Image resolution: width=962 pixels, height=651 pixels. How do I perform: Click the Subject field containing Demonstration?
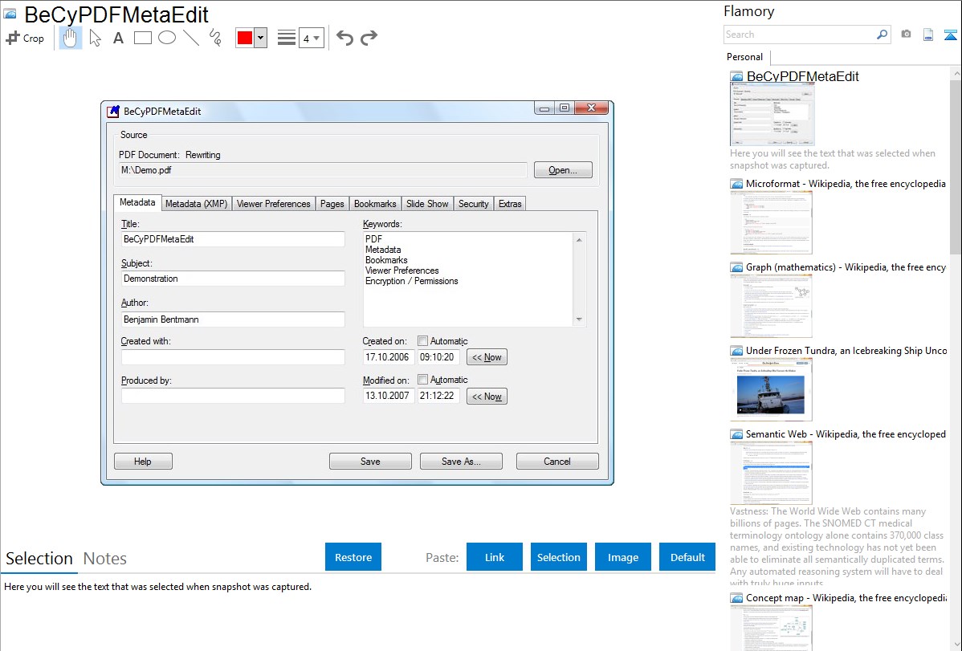click(233, 279)
